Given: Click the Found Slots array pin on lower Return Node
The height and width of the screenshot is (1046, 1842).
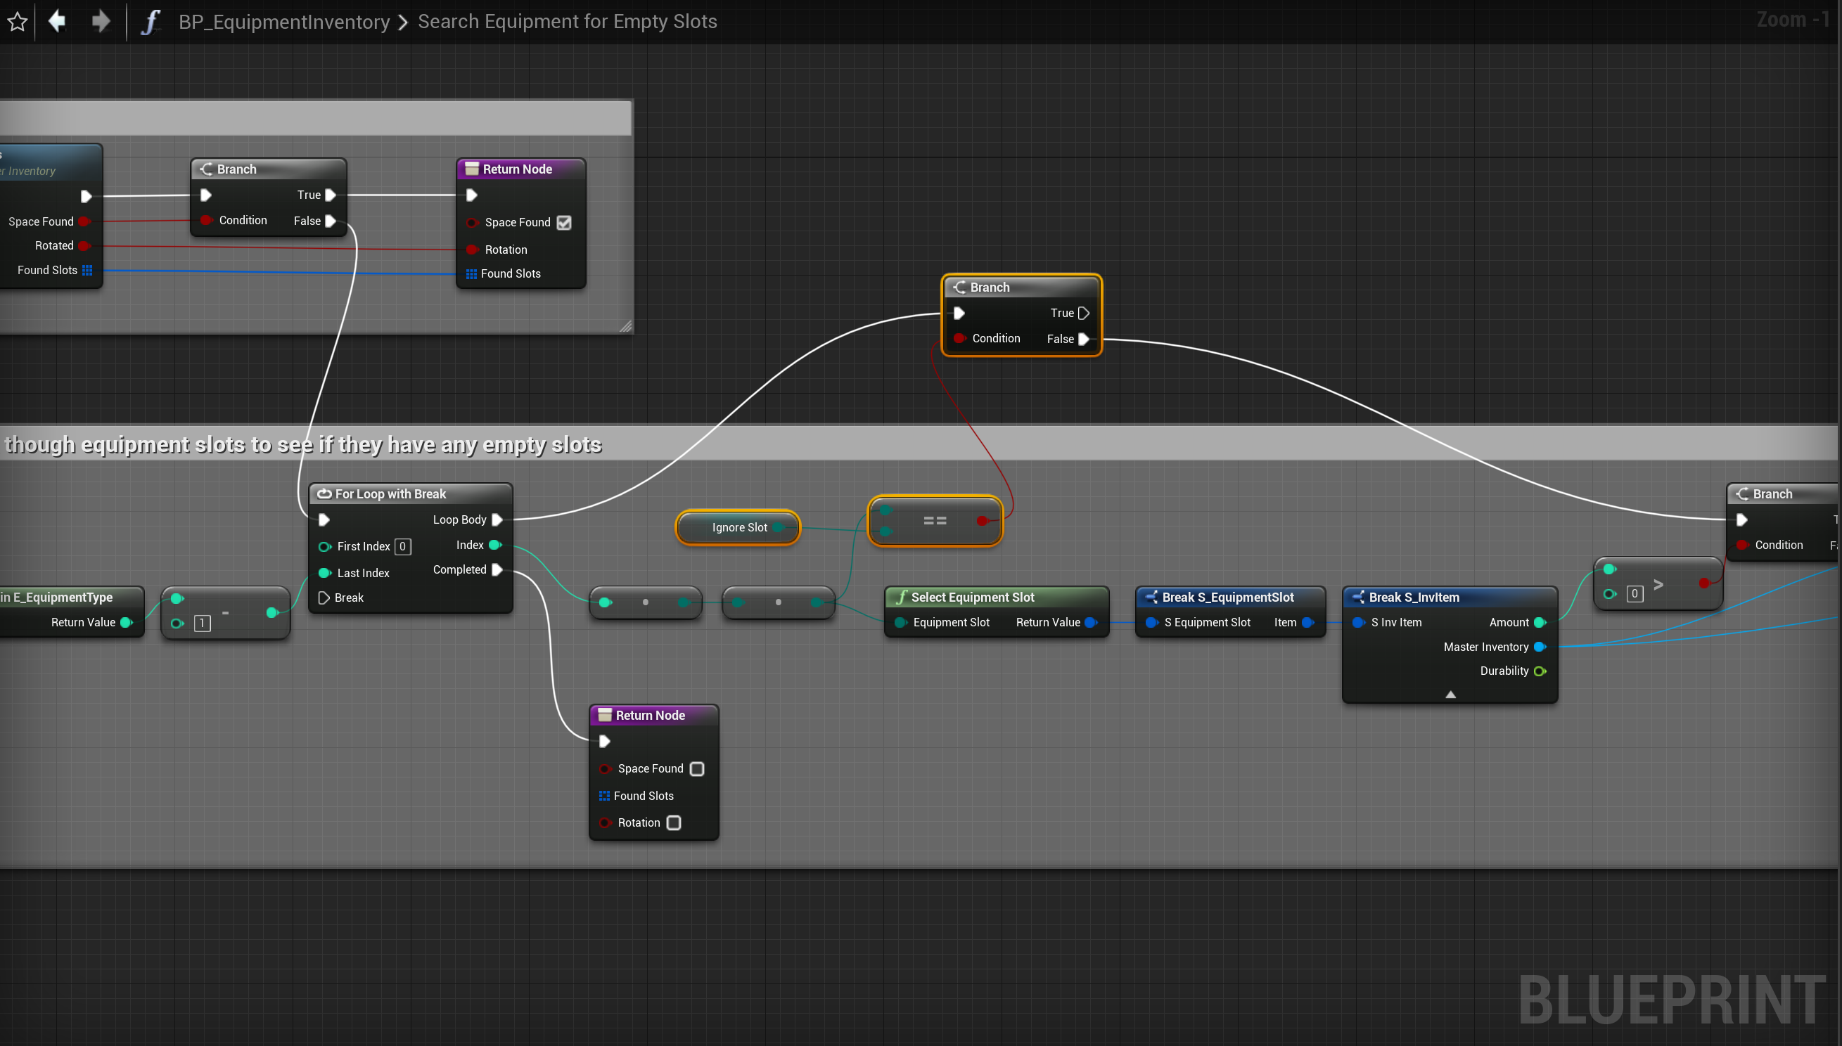Looking at the screenshot, I should click(x=603, y=795).
